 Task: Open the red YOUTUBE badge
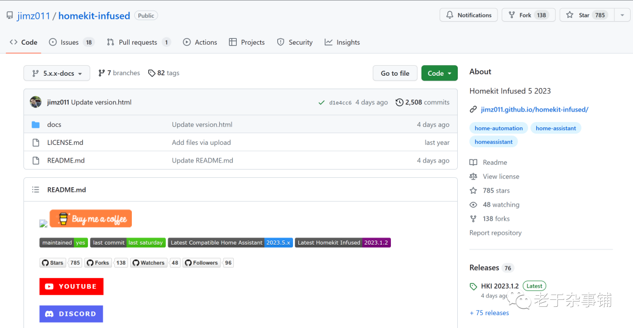click(x=72, y=286)
